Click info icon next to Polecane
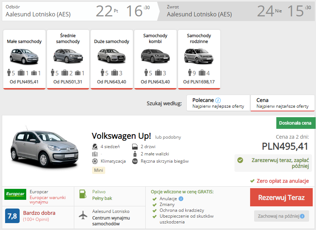This screenshot has height=230, width=316. (218, 100)
